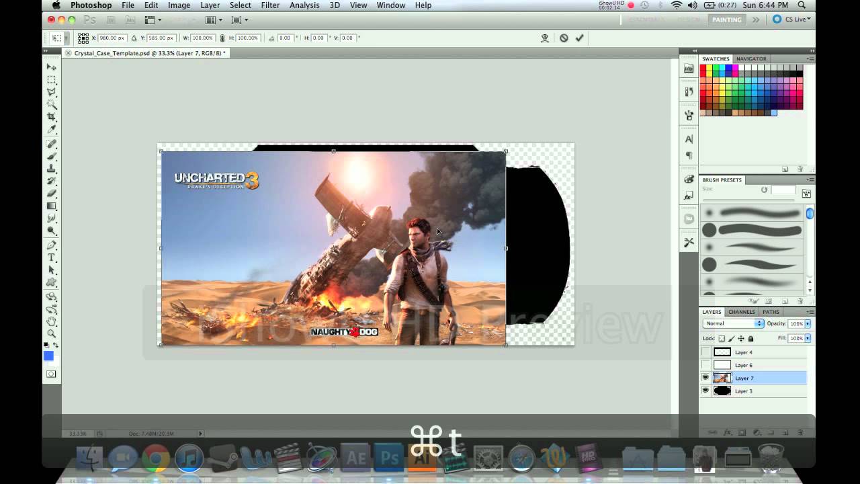This screenshot has width=860, height=484.
Task: Cancel the transform in options bar
Action: point(564,38)
